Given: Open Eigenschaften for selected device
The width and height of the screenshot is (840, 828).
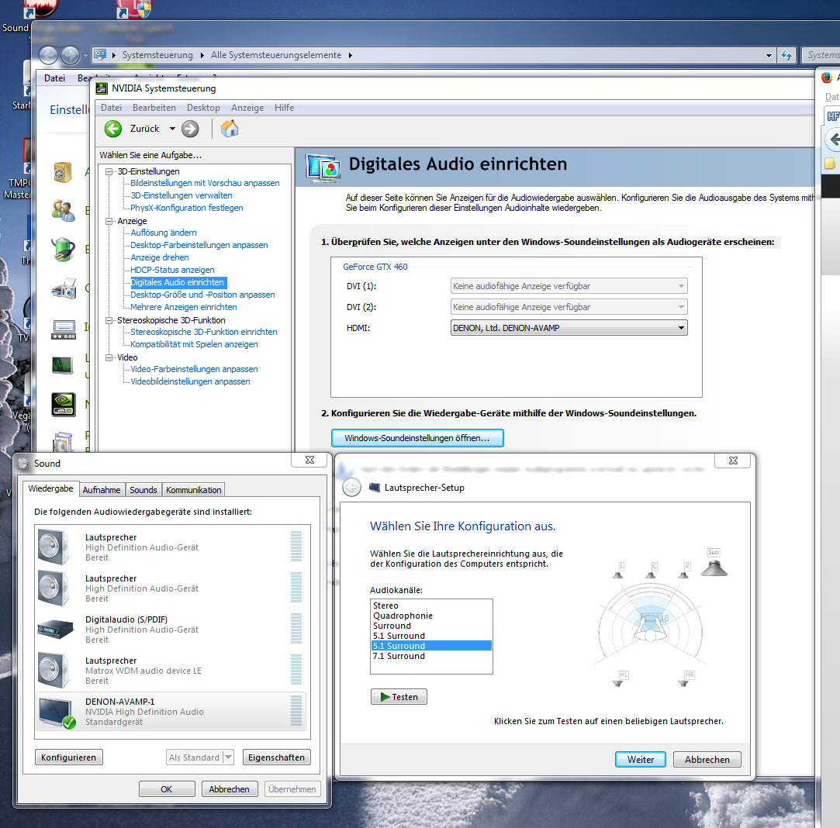Looking at the screenshot, I should coord(276,757).
